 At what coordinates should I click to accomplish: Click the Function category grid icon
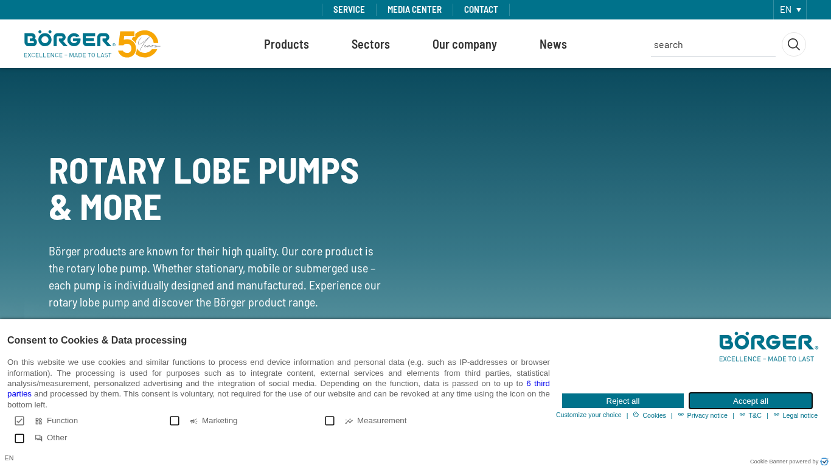39,421
